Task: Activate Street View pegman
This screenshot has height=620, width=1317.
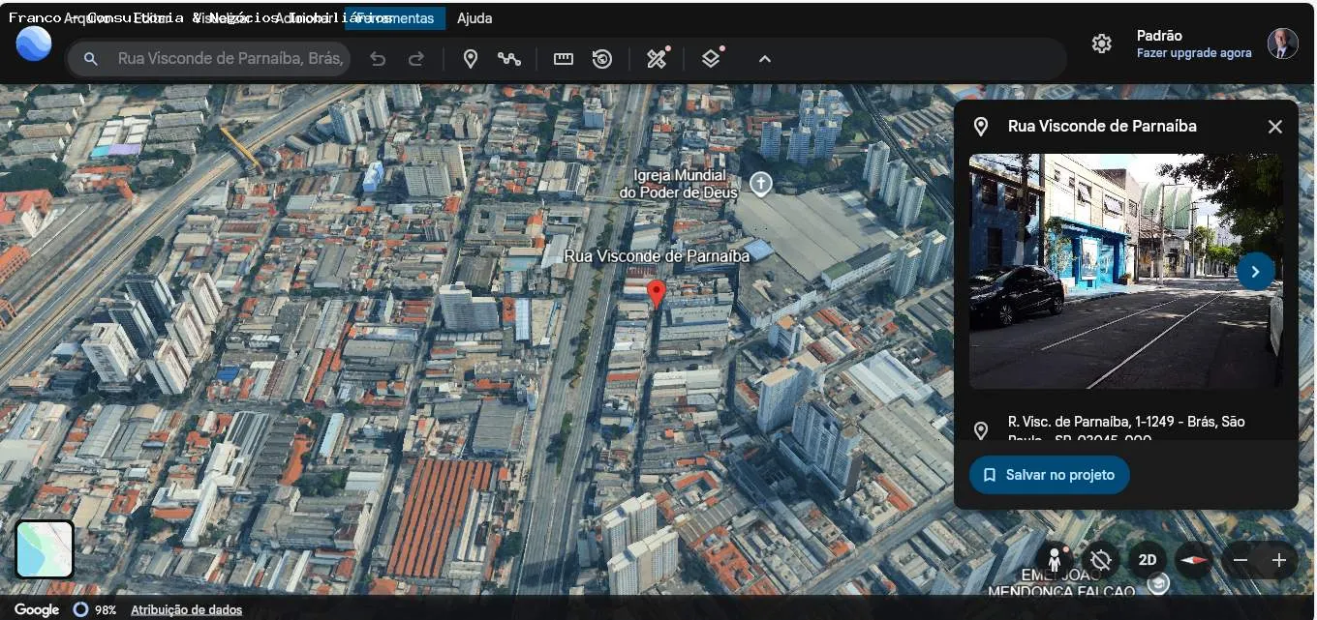Action: pos(1054,560)
